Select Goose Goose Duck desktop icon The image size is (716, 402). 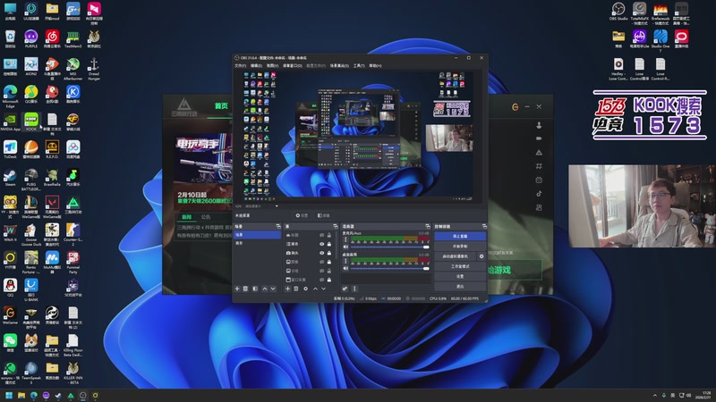coord(31,235)
